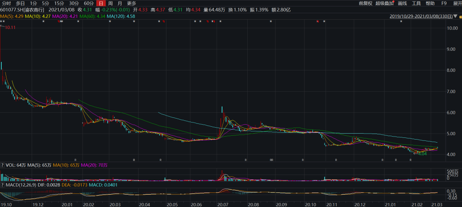Click the MA(5): 4.29 moving average label
The image size is (462, 207).
[x=12, y=16]
